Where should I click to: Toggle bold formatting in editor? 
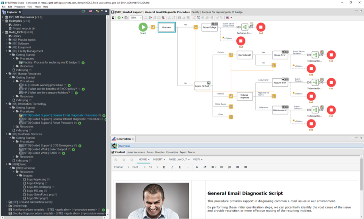coord(164,167)
